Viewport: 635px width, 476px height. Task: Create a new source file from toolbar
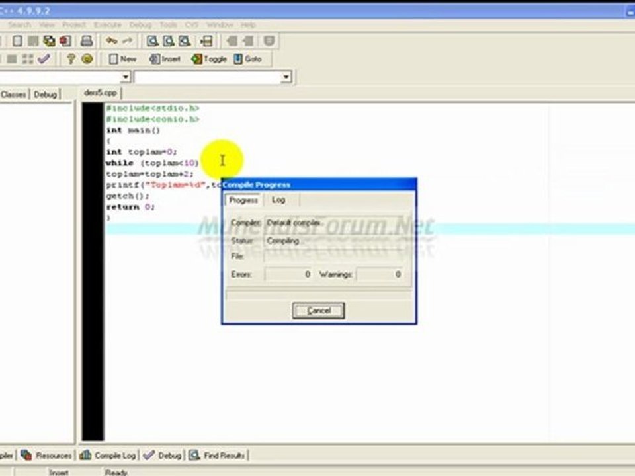[17, 41]
